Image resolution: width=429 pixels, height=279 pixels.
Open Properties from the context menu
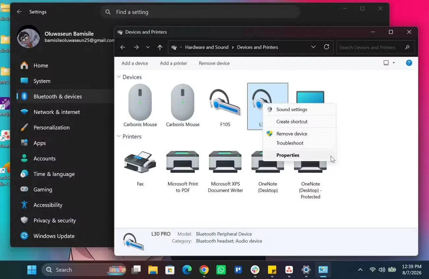click(299, 155)
